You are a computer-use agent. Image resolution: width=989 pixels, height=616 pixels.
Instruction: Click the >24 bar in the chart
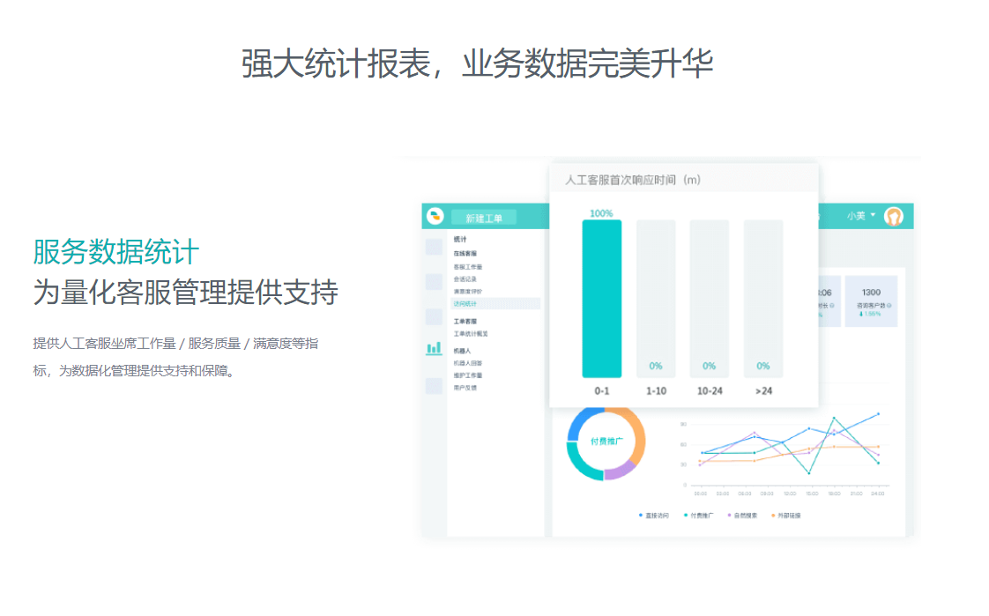(763, 298)
